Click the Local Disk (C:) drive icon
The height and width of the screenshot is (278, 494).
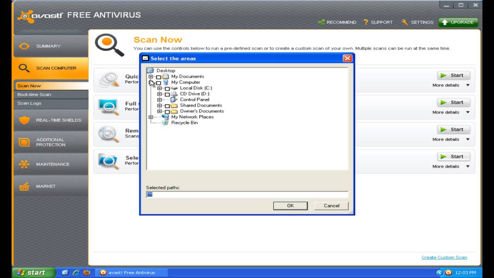[x=174, y=88]
